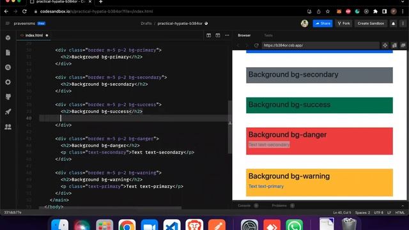409x230 pixels.
Task: Open the Chrome tab search dropdown
Action: 403,1
